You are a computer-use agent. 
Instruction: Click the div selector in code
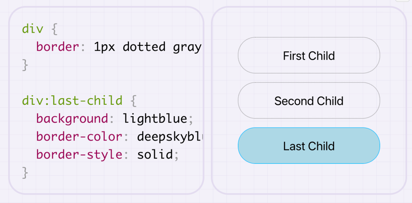click(33, 29)
